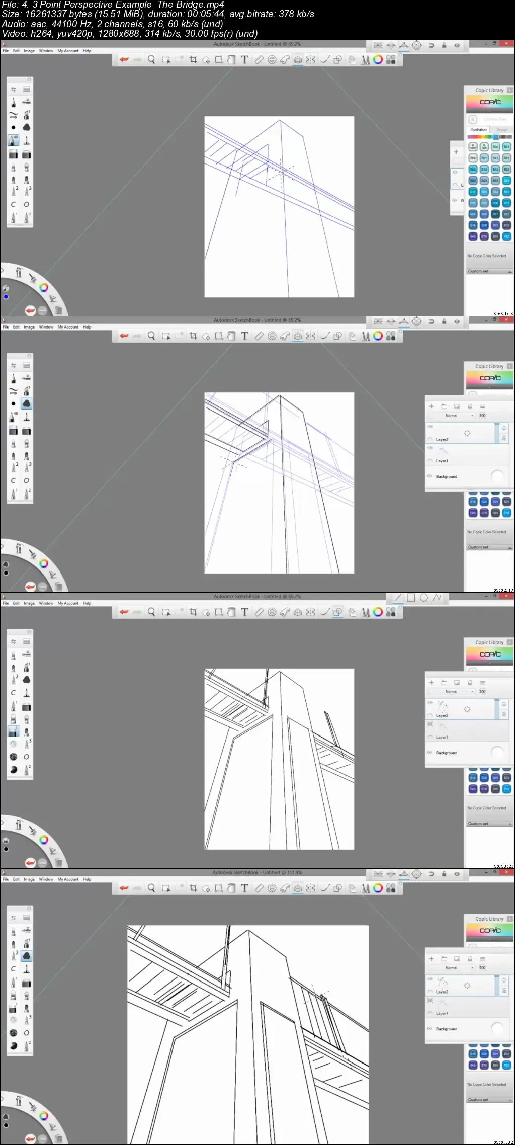Expand Custom set in third frame Copic panel

coord(489,824)
